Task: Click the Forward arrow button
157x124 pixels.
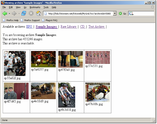Action: [14, 14]
